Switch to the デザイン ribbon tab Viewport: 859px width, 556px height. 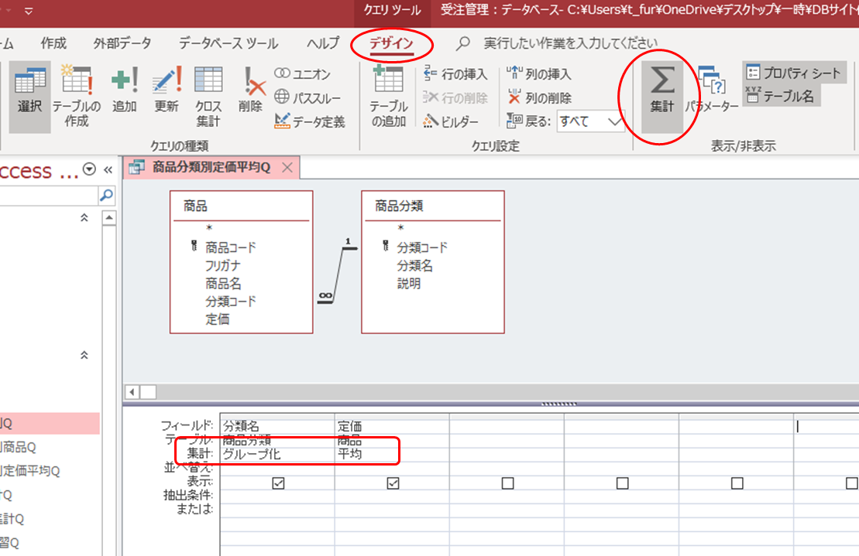click(391, 43)
